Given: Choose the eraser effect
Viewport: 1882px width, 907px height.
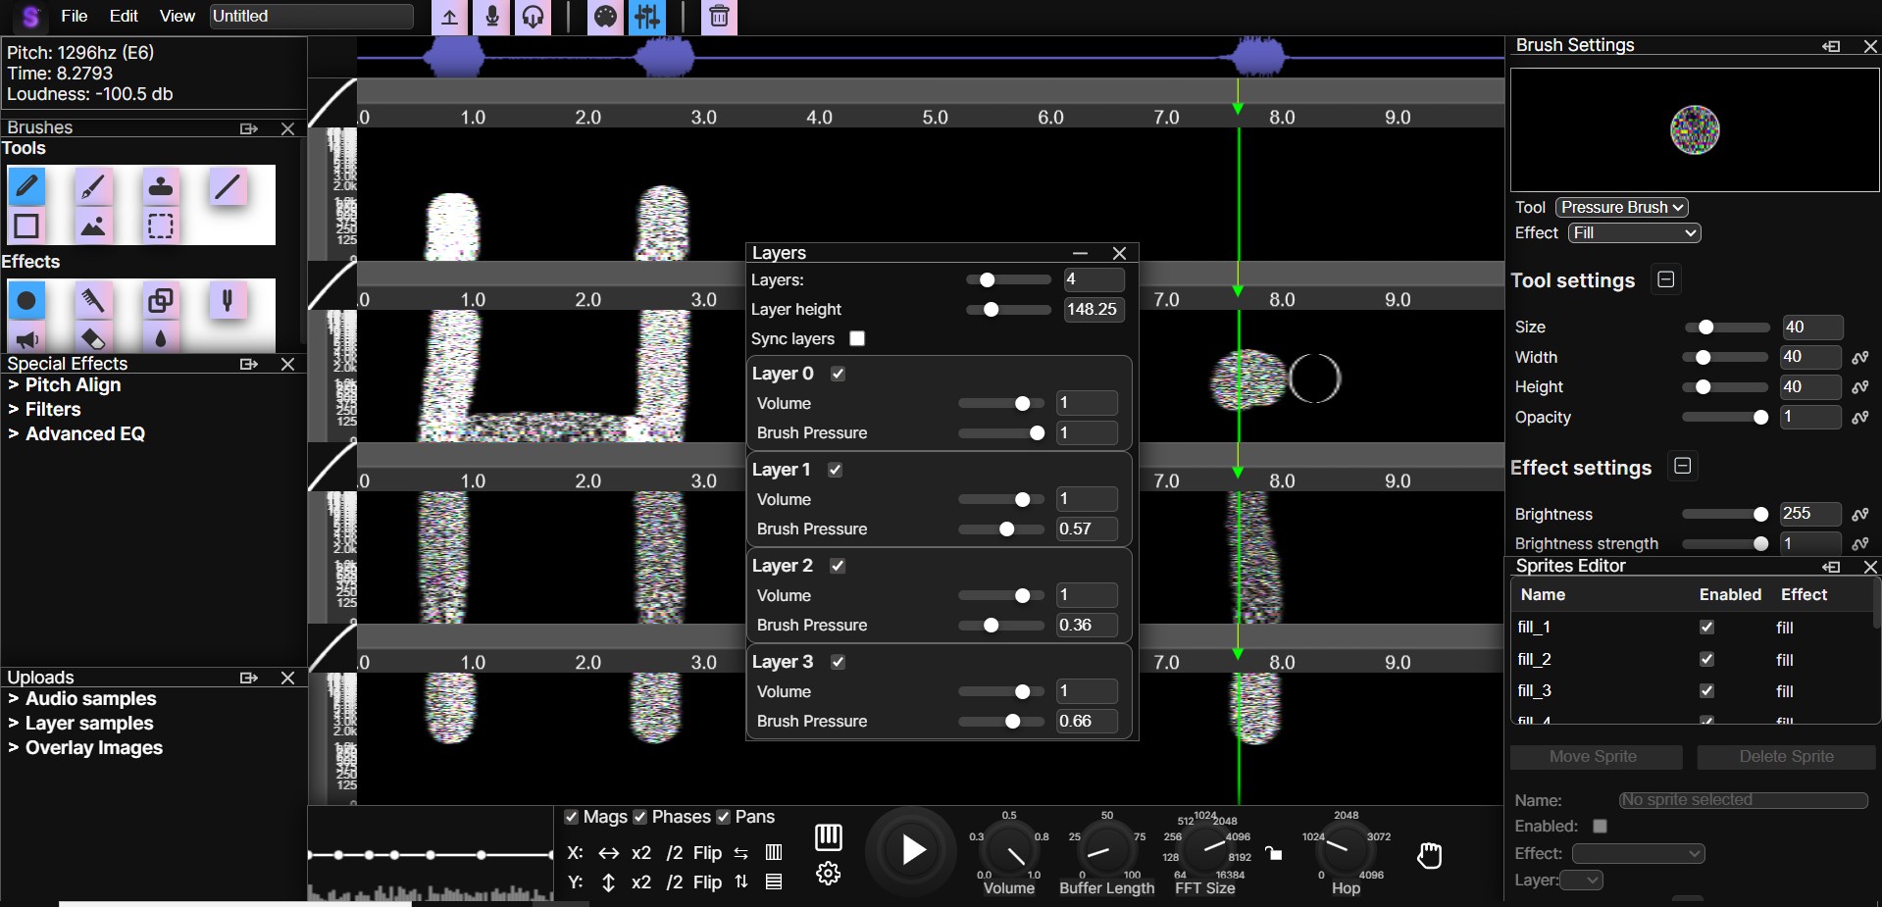Looking at the screenshot, I should pyautogui.click(x=93, y=338).
